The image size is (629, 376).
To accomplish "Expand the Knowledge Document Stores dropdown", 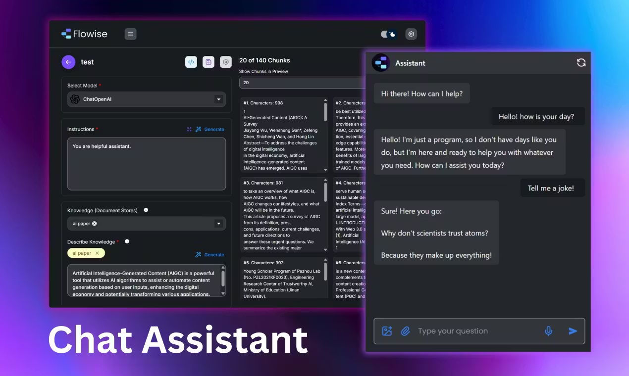I will 218,224.
